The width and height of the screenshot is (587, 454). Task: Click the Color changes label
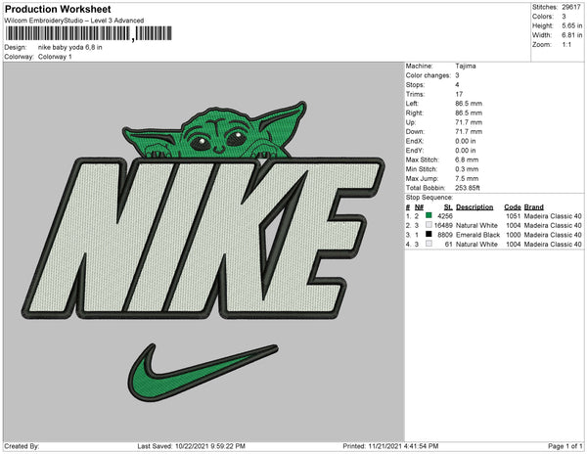(x=429, y=75)
